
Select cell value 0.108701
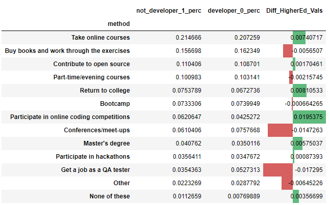pos(247,64)
